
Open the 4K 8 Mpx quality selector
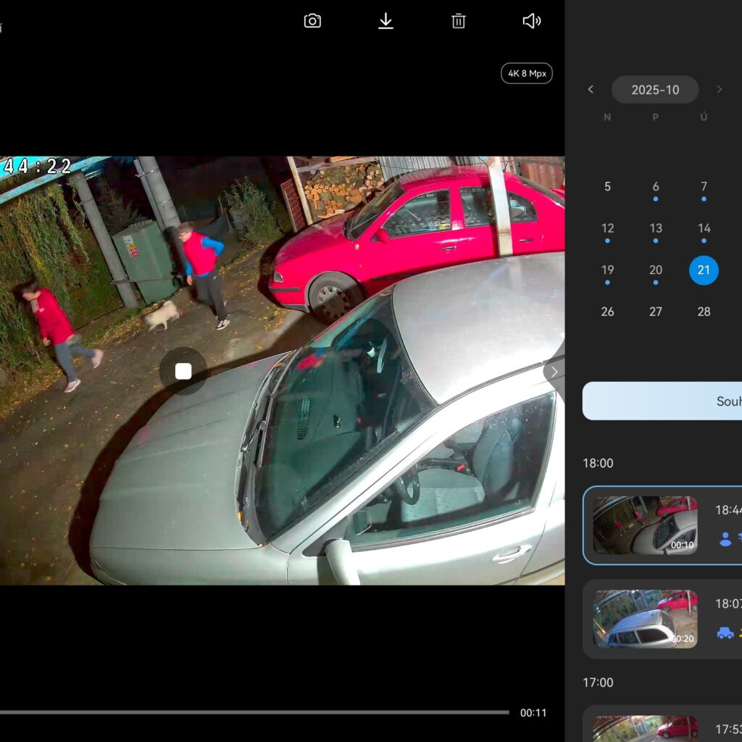click(x=526, y=73)
